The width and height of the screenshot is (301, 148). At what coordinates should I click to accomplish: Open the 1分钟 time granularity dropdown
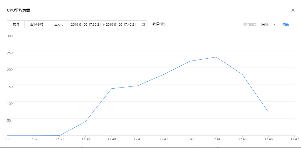coord(264,24)
